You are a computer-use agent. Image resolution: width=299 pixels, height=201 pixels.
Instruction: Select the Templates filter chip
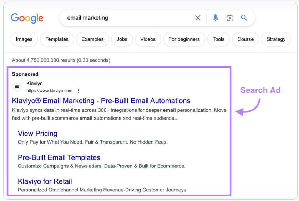pos(57,39)
